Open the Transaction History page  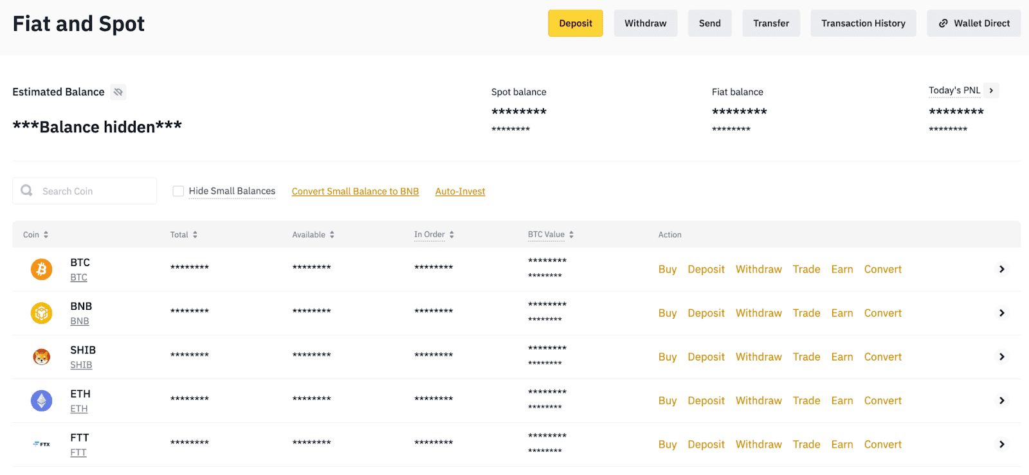point(863,23)
